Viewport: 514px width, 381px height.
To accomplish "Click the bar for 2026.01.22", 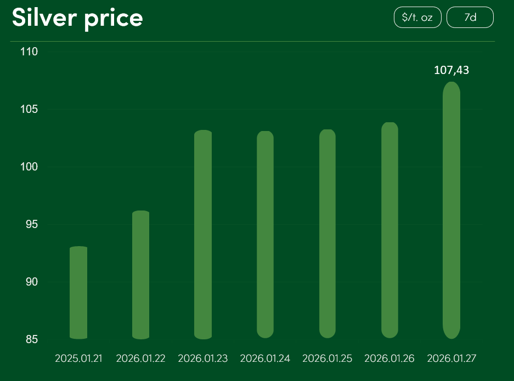I will point(141,275).
